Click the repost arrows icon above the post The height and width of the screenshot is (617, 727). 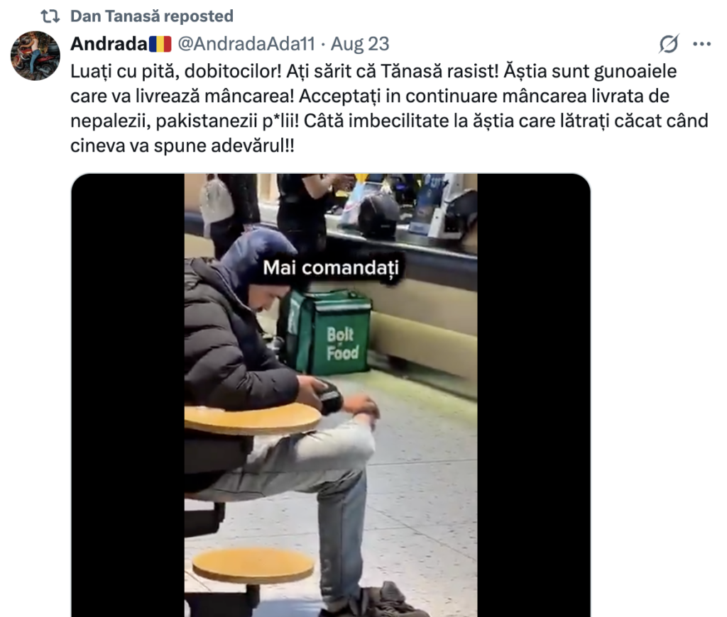coord(50,16)
